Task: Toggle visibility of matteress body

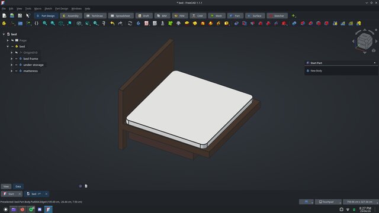Action: tap(17, 71)
